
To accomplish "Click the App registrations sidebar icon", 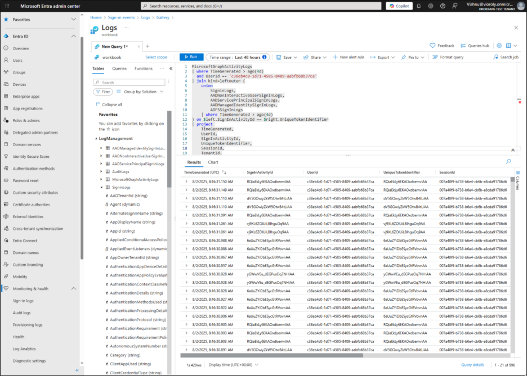I will tap(6, 108).
